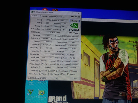Click the ROPs/TMUs value 16 / 64

coord(46,38)
